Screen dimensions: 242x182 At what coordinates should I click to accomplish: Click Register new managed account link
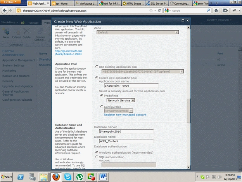125,115
